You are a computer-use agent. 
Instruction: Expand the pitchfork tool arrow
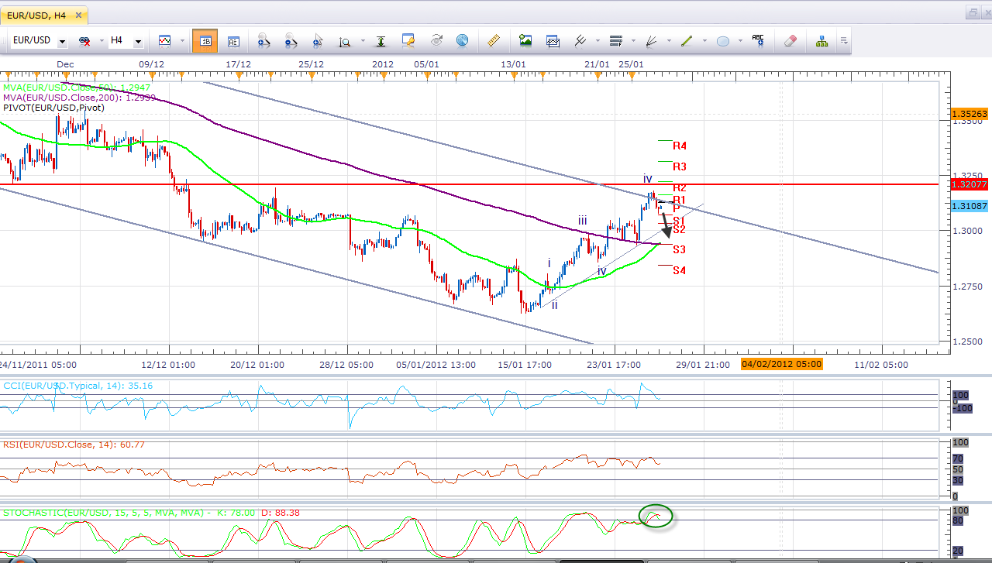tap(597, 41)
